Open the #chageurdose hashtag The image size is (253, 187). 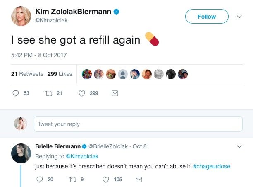coord(211,166)
